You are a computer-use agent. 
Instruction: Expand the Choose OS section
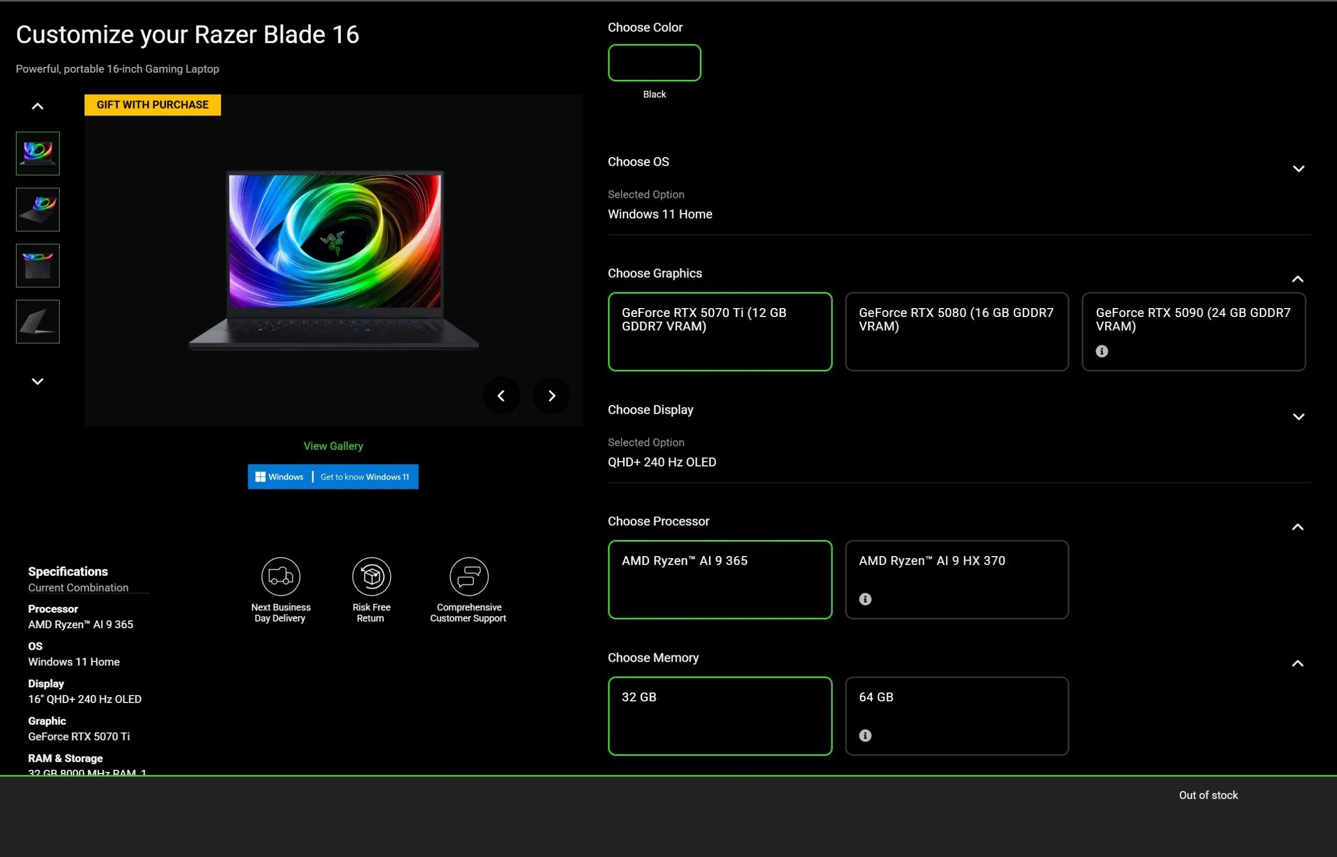coord(1298,169)
